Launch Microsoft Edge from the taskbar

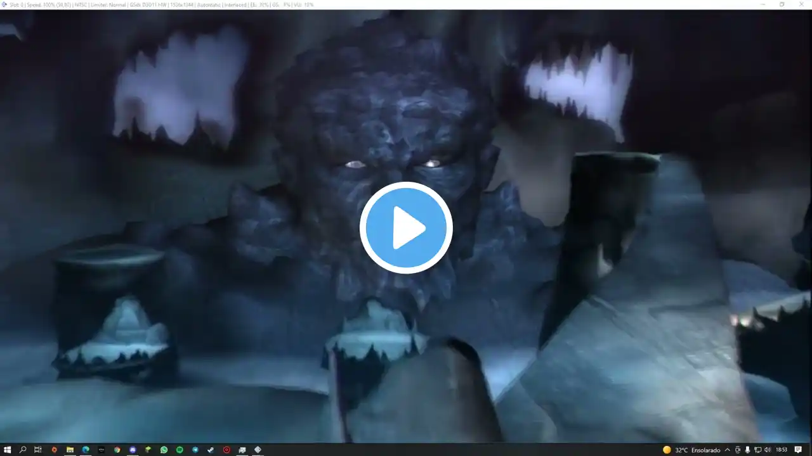pos(86,450)
